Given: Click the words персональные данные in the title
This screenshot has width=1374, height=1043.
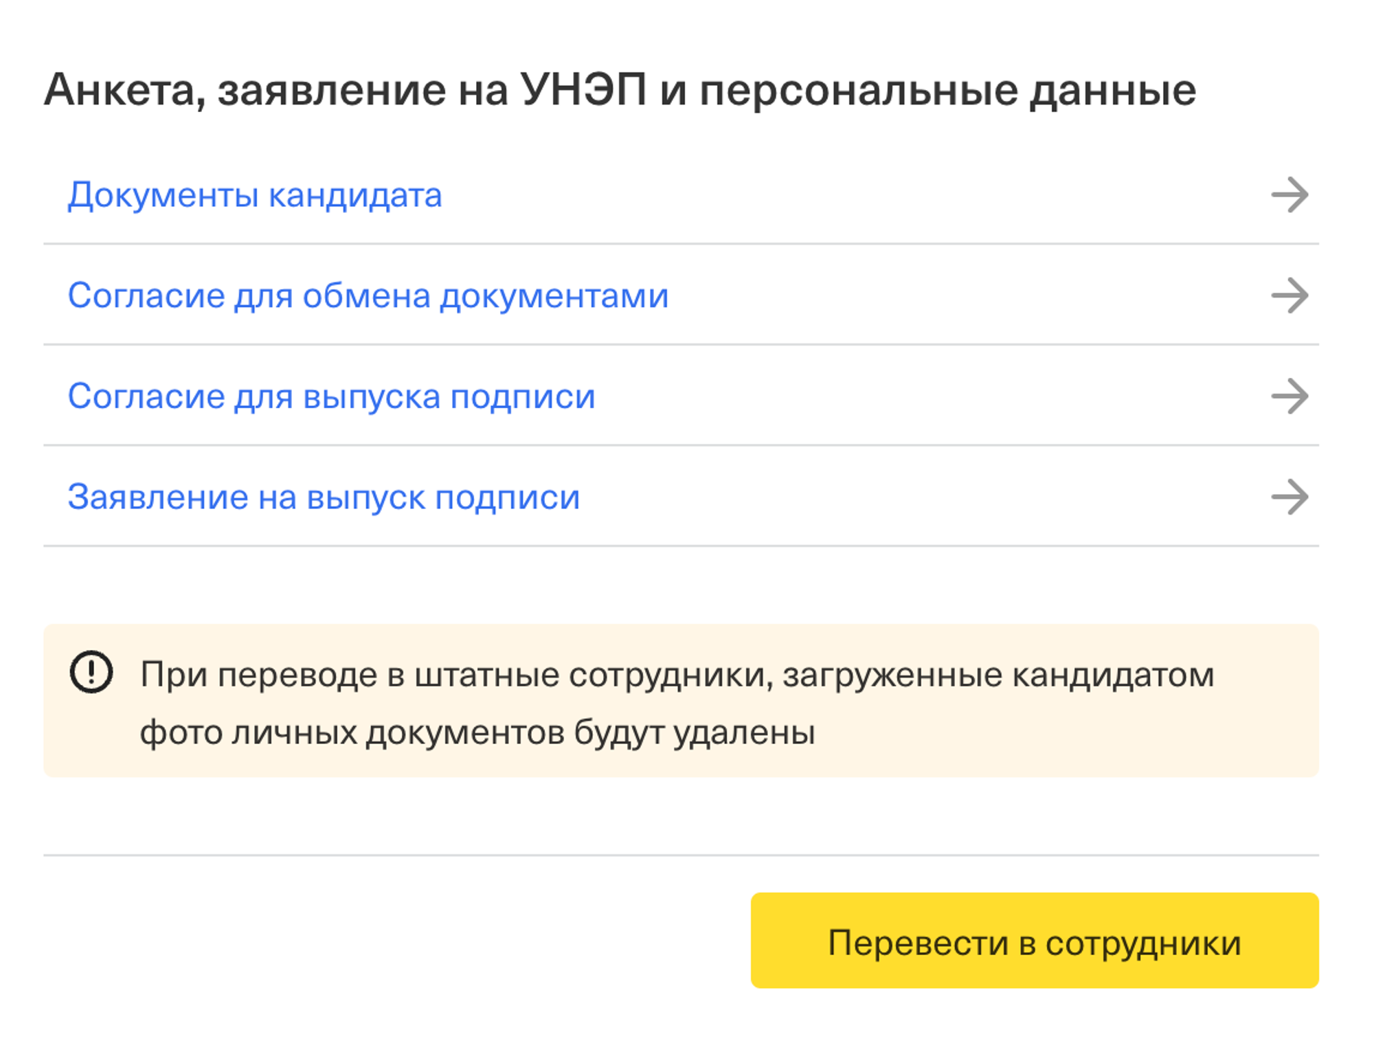Looking at the screenshot, I should (948, 90).
